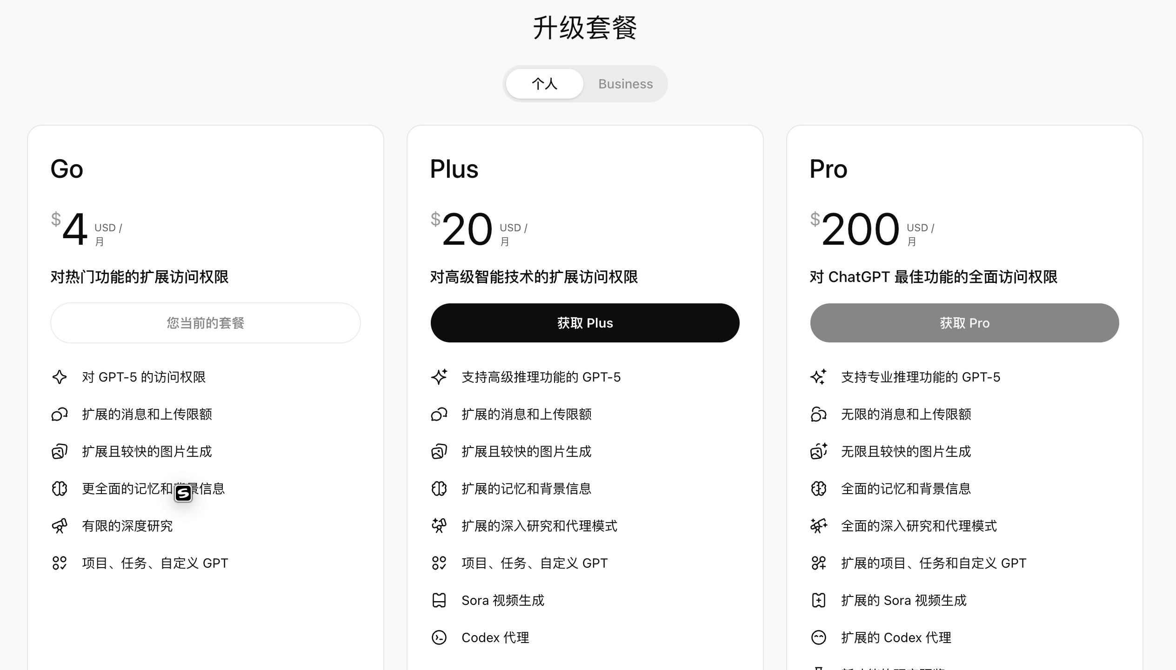Click image icon beside Plus 扩展且较快的图片生成

click(x=439, y=451)
